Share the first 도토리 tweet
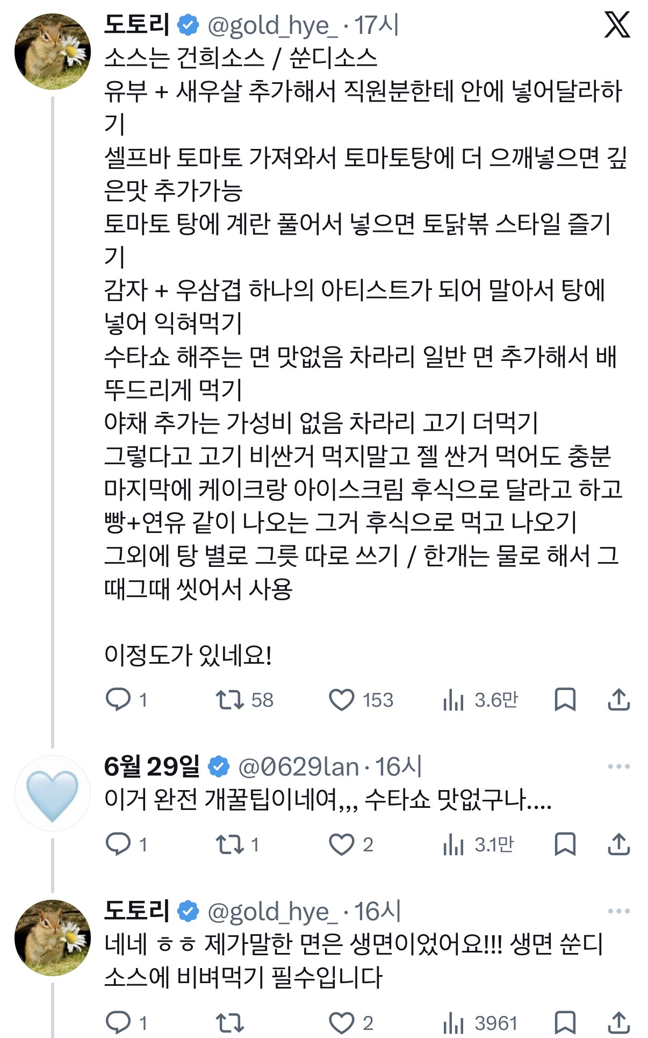The height and width of the screenshot is (1038, 648). [x=618, y=700]
